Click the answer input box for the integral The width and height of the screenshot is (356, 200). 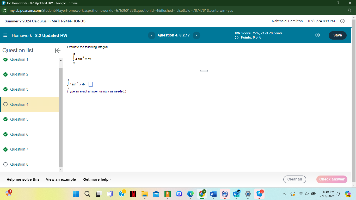point(90,84)
